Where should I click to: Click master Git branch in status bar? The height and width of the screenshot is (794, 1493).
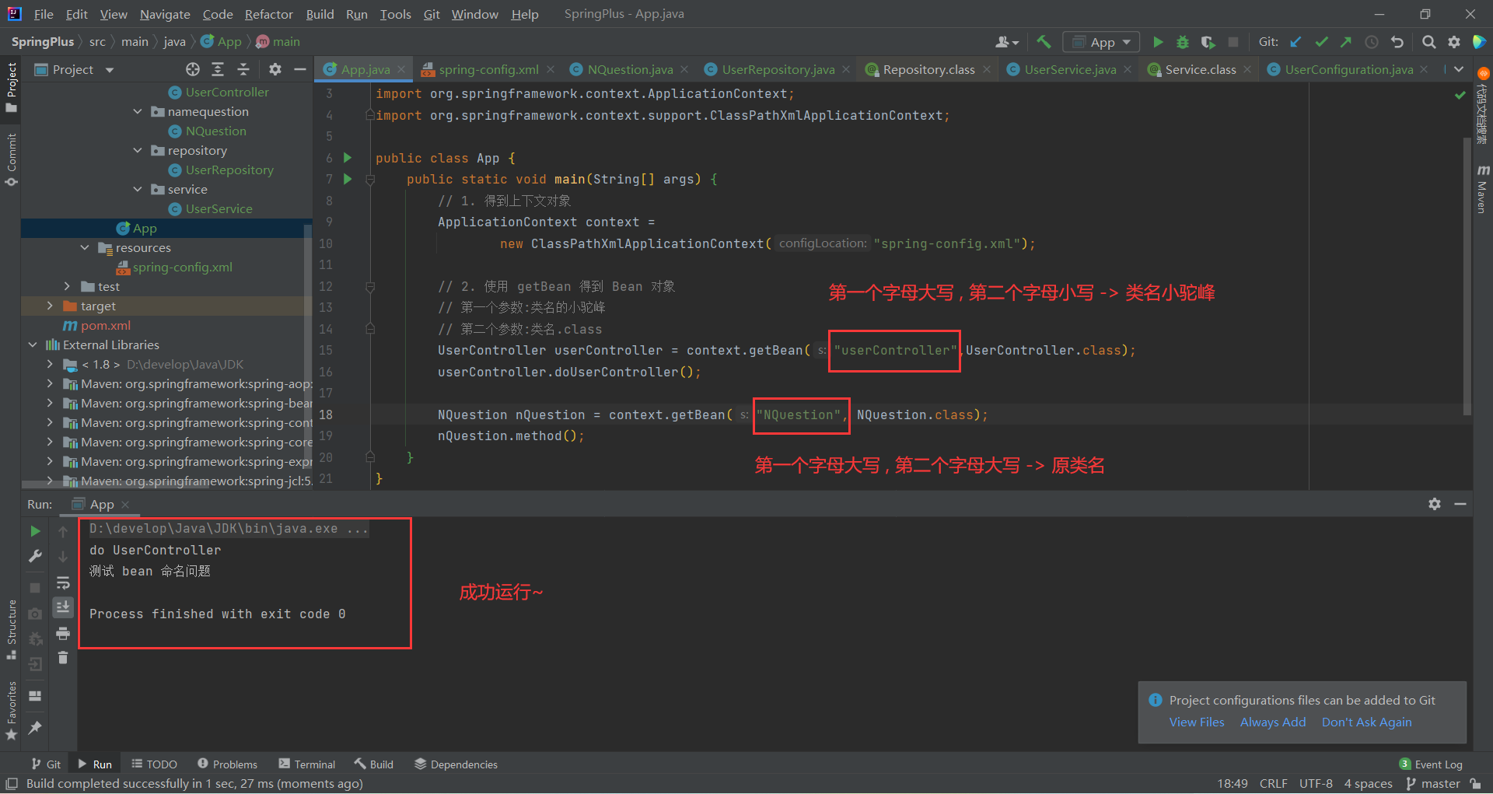click(x=1433, y=783)
